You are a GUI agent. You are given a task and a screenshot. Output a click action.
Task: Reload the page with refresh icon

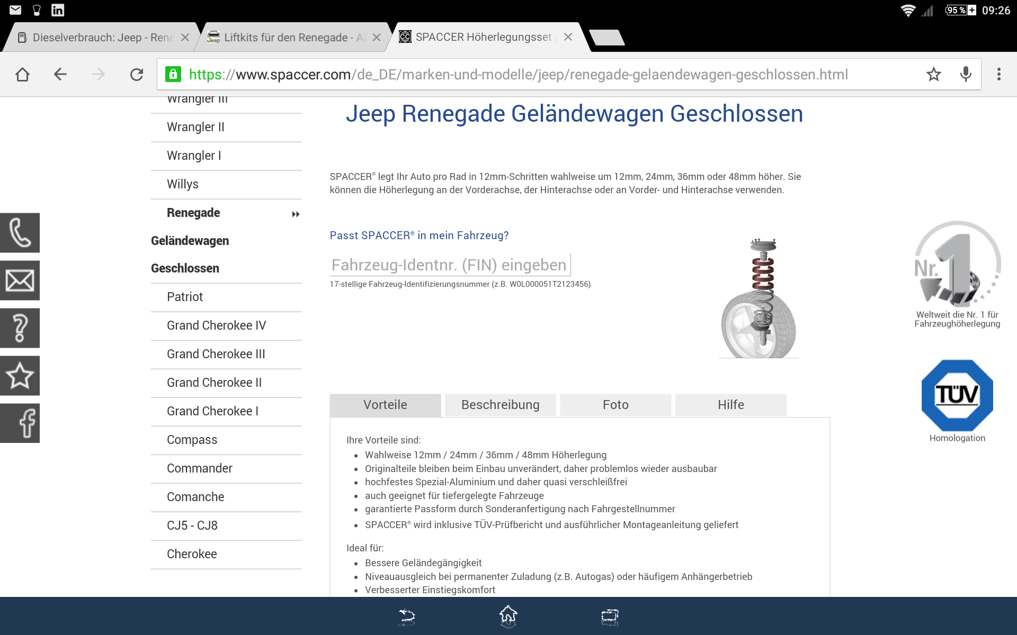click(x=137, y=75)
